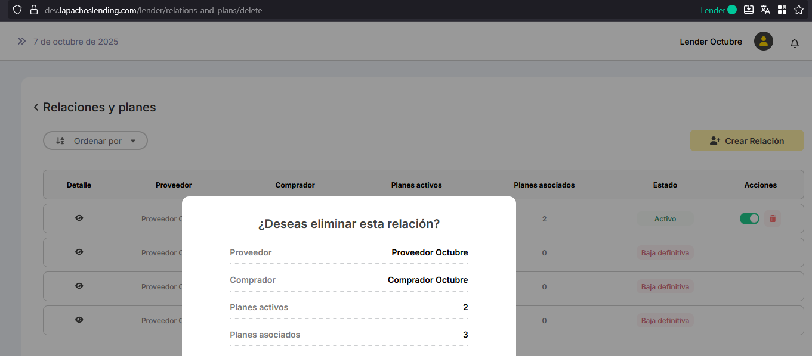View detail of second relation row
Screen dimensions: 812x356
tap(79, 252)
